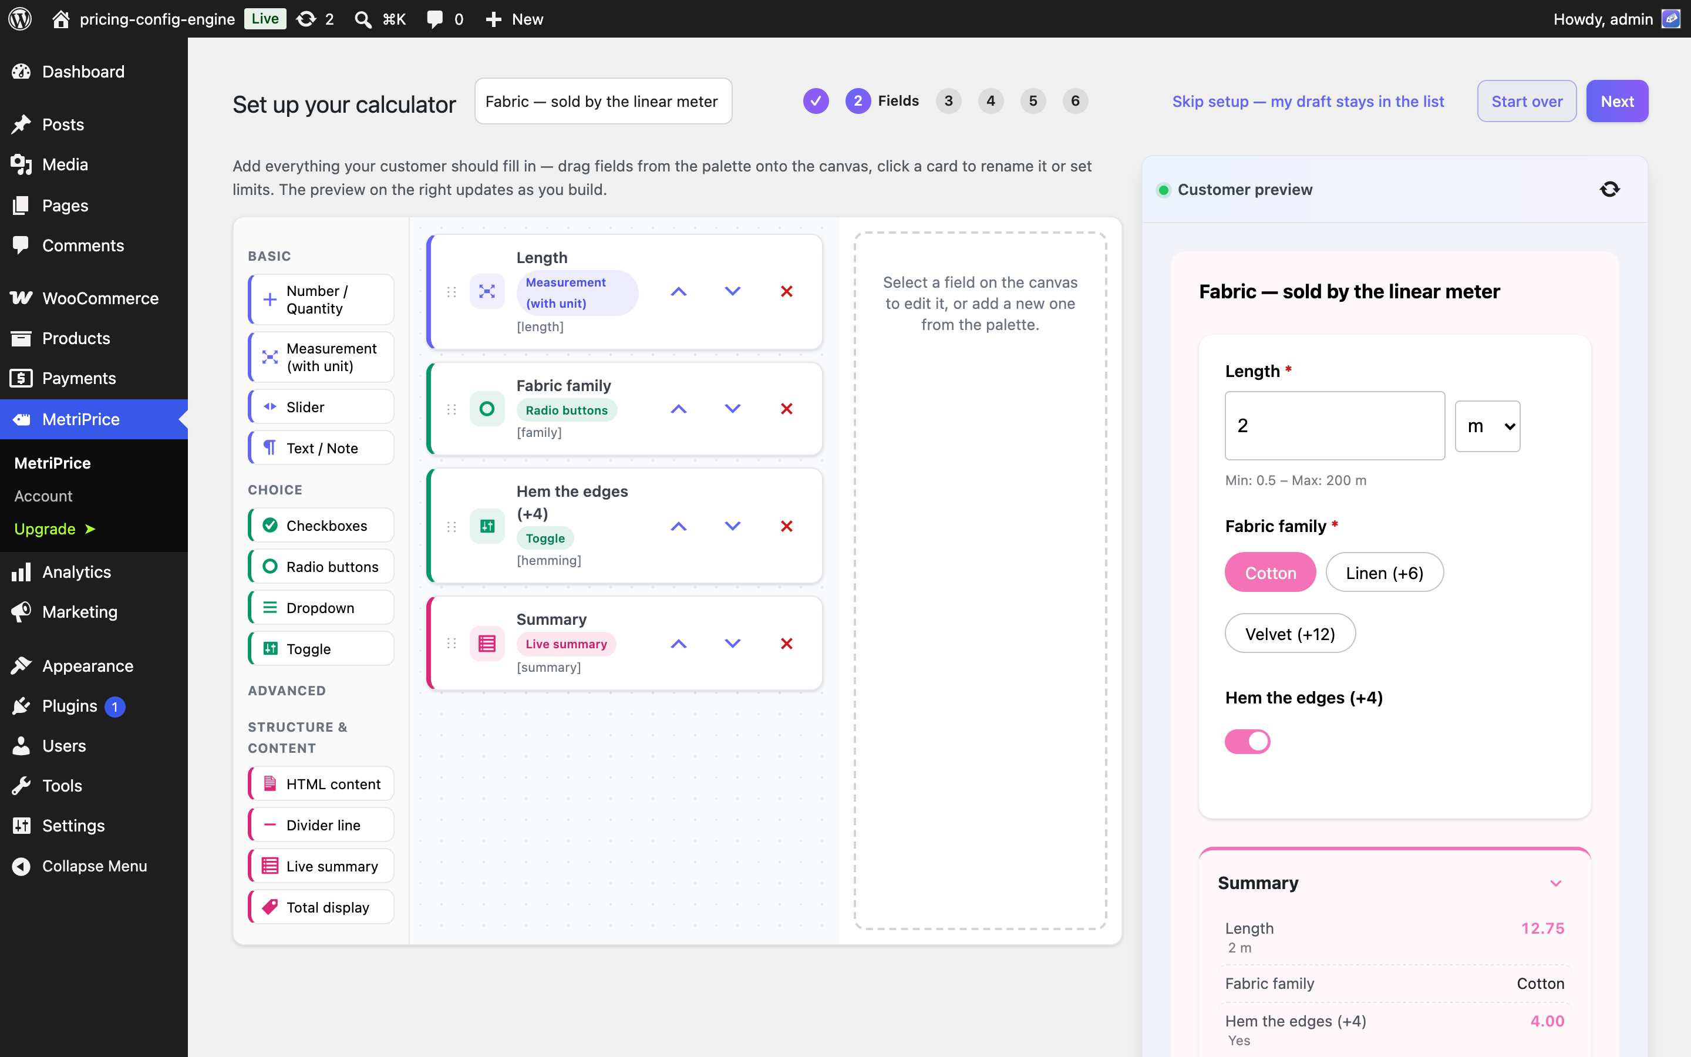The image size is (1691, 1057).
Task: Delete the Hem the edges field card
Action: click(786, 526)
